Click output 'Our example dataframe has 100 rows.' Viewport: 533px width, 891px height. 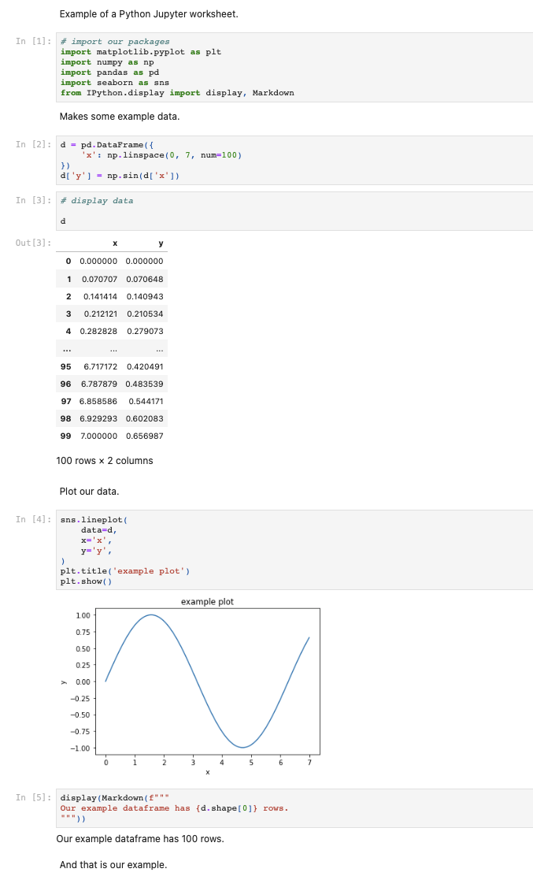[140, 839]
